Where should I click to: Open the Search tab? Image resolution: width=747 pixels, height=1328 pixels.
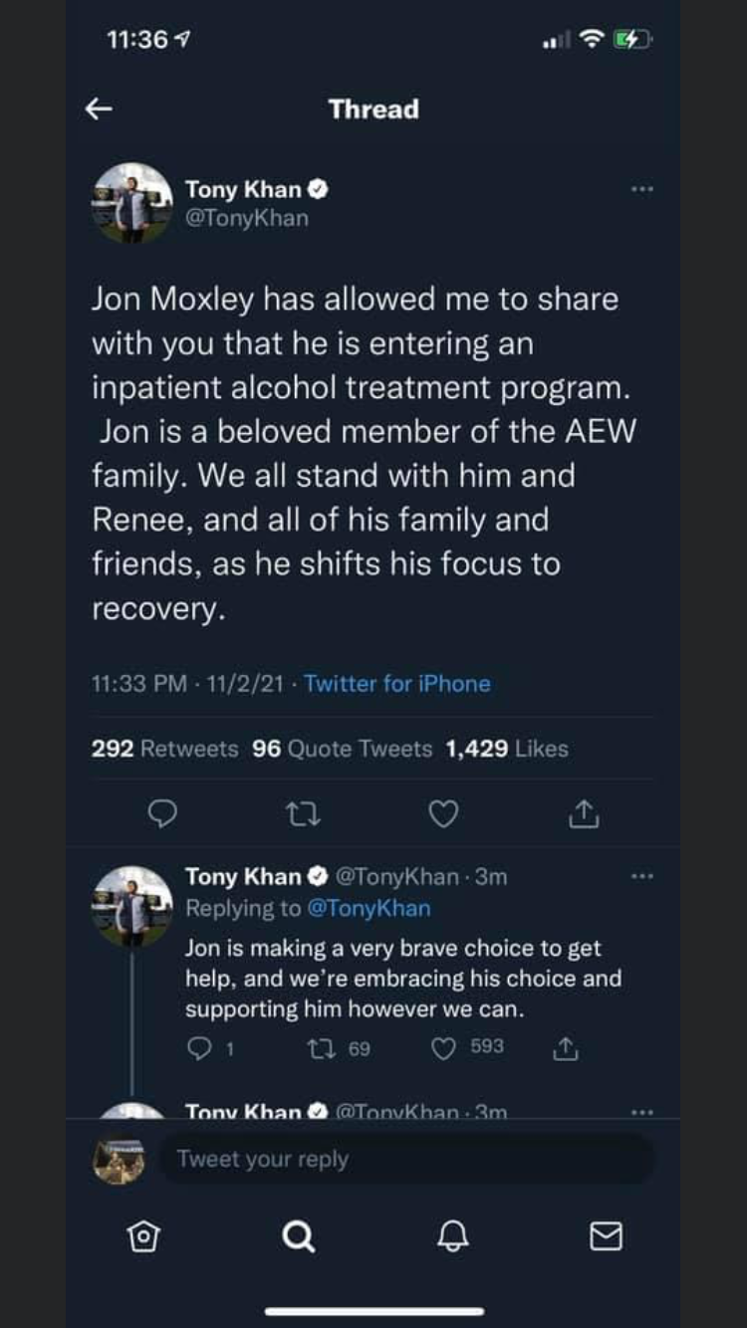coord(298,1236)
